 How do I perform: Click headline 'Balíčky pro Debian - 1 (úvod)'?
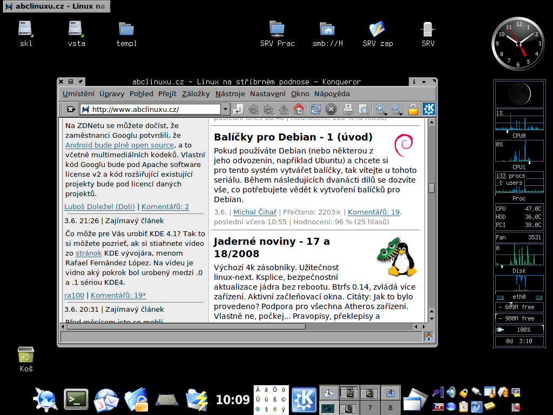click(293, 137)
